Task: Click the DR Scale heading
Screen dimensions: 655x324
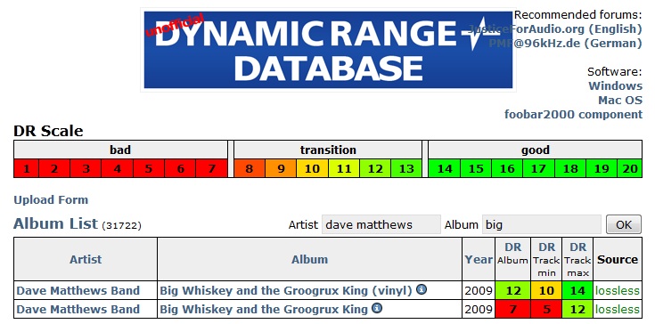Action: (x=48, y=131)
